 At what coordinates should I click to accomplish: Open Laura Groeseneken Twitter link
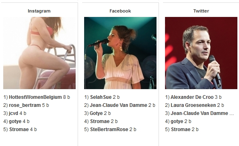[x=193, y=105]
